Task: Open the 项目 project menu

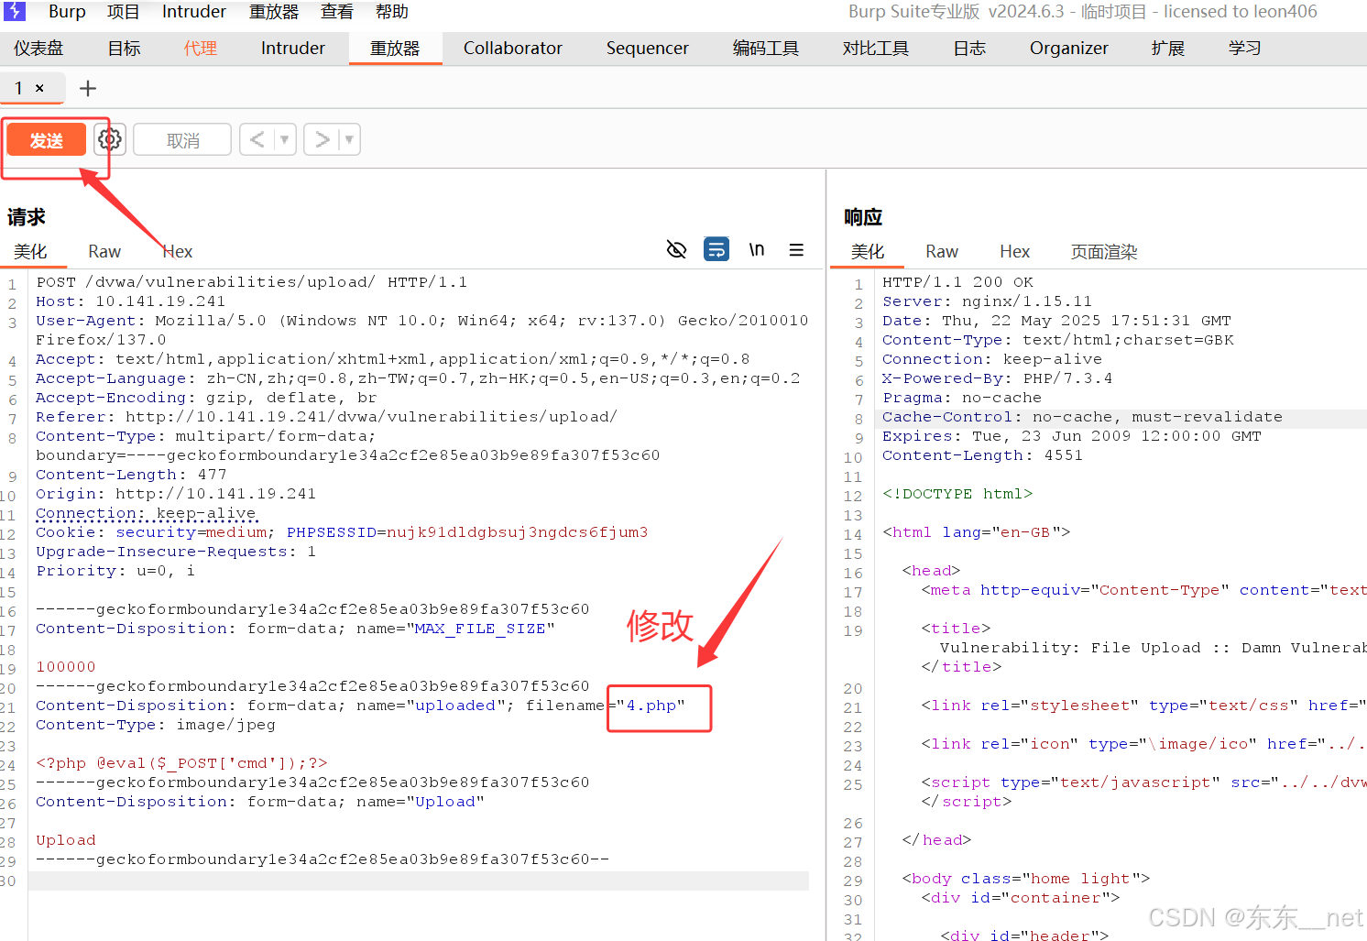Action: pyautogui.click(x=124, y=12)
